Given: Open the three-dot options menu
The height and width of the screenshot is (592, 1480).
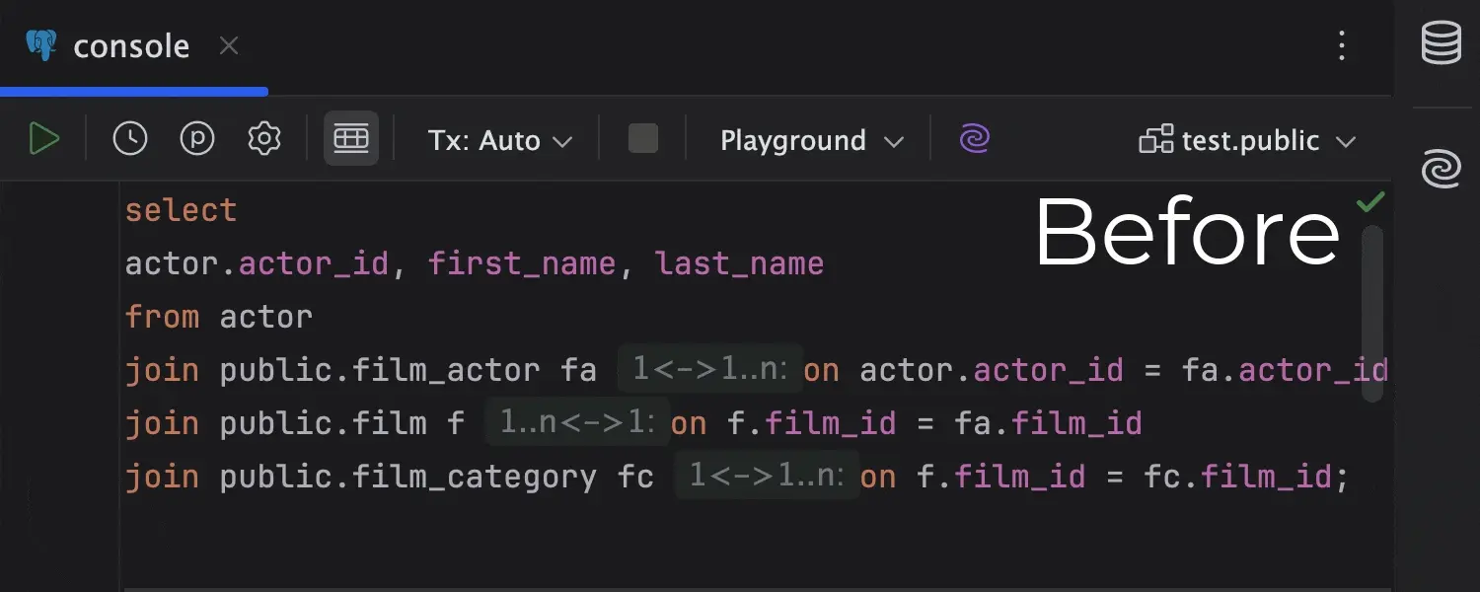Looking at the screenshot, I should pos(1341,44).
